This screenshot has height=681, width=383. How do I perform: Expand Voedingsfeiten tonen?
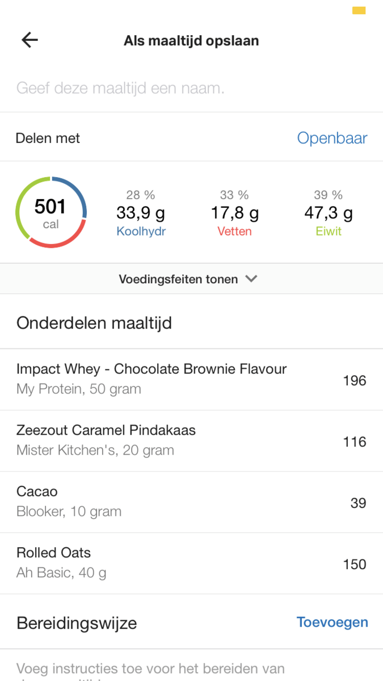tap(178, 279)
